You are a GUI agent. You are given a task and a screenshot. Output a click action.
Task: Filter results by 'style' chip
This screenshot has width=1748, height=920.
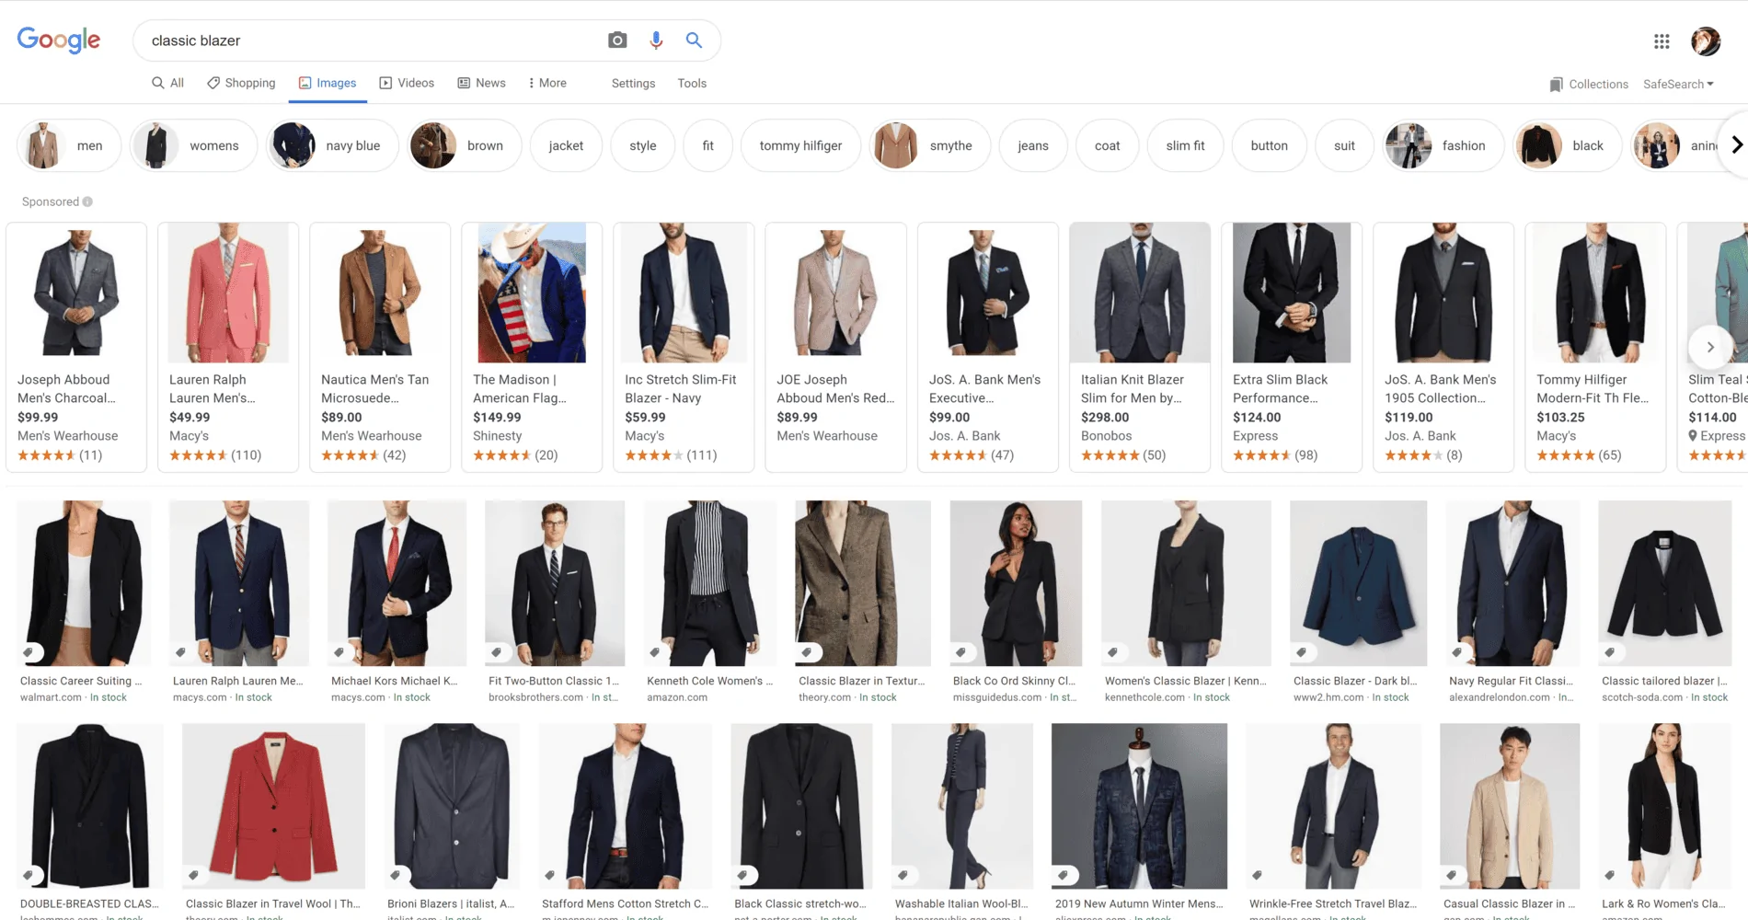click(643, 145)
